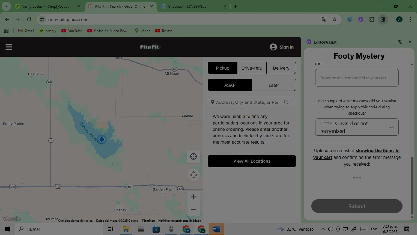Screen dimensions: 417x235
Task: Switch to Verify Codes SimplyCodes tab
Action: point(46,6)
